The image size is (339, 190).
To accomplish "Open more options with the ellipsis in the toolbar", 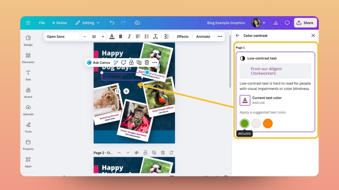I will pos(220,36).
